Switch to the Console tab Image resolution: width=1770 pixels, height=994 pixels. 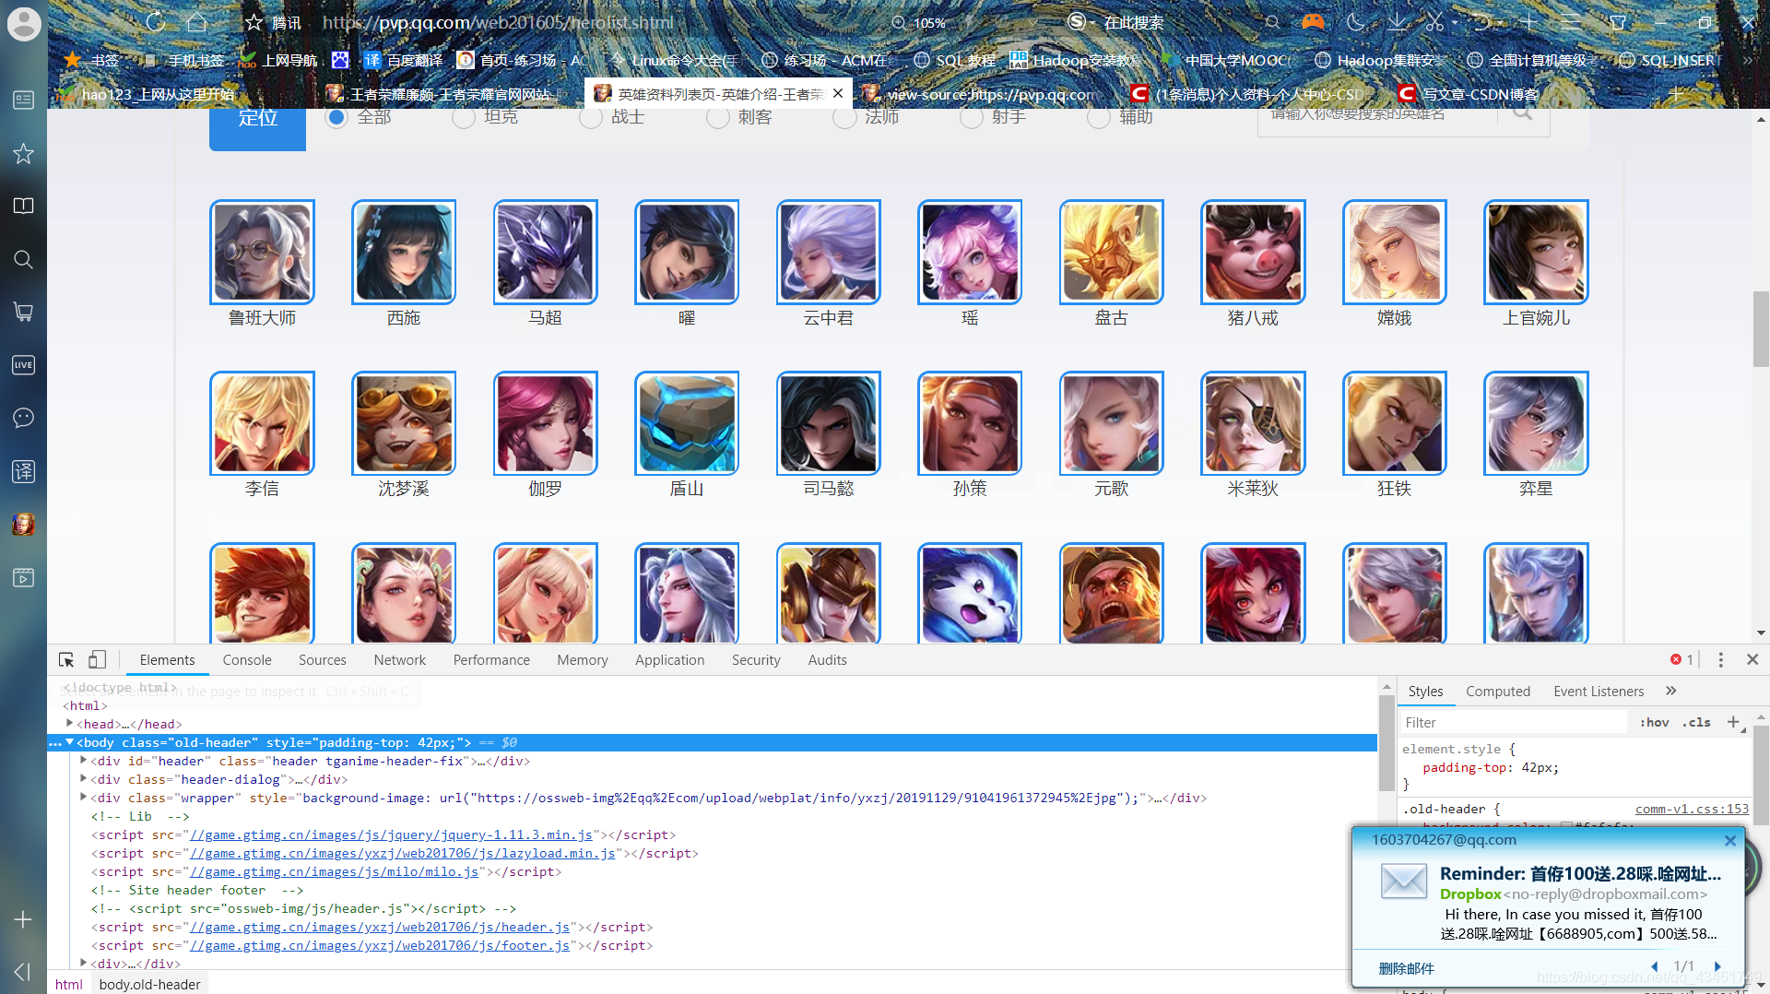[x=247, y=660]
